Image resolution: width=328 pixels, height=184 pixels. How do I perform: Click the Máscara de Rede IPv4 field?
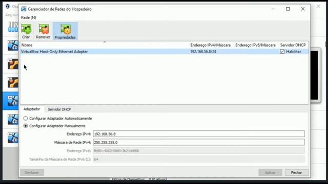199,142
